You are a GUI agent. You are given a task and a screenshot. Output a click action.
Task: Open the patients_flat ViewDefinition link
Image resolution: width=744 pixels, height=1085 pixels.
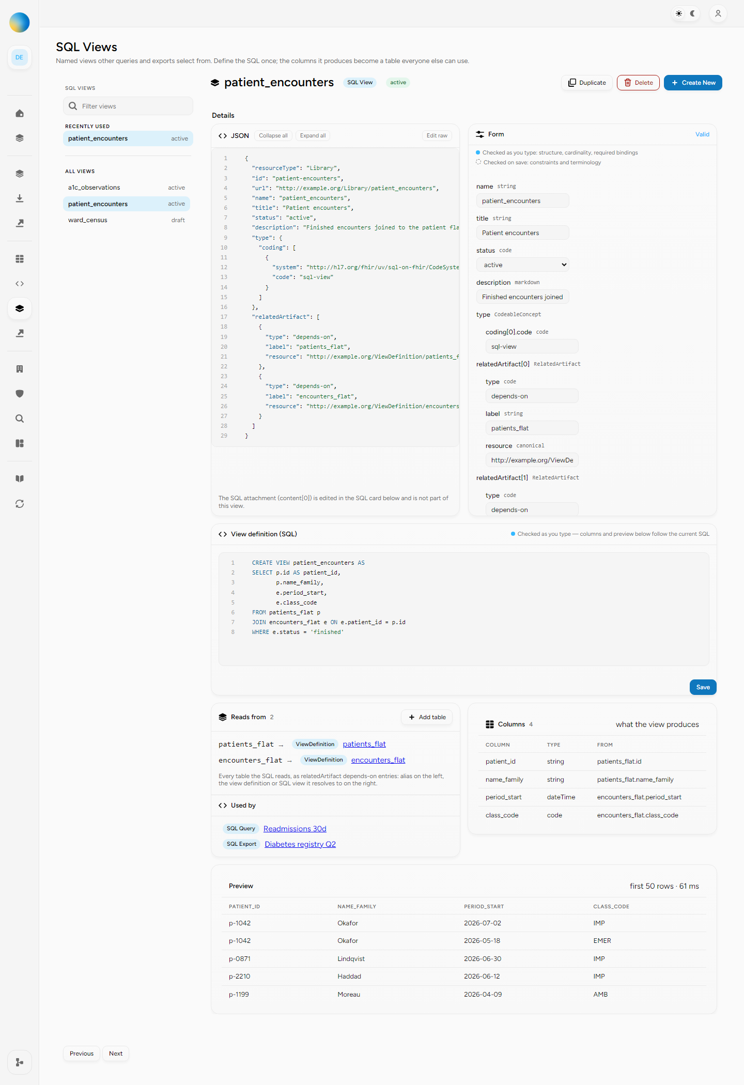click(x=364, y=744)
